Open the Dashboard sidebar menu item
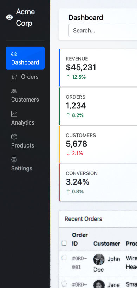Viewport: 137px width, 288px height. click(25, 58)
